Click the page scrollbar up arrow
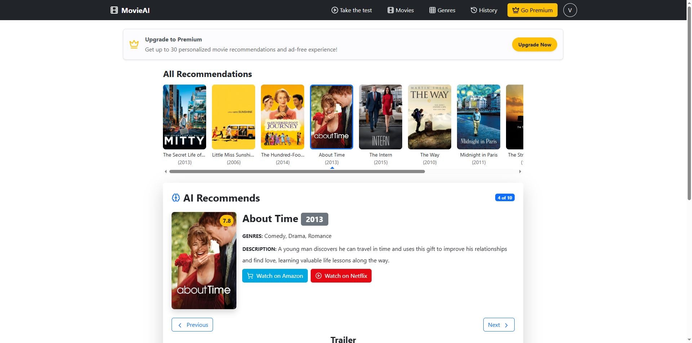 coord(689,3)
